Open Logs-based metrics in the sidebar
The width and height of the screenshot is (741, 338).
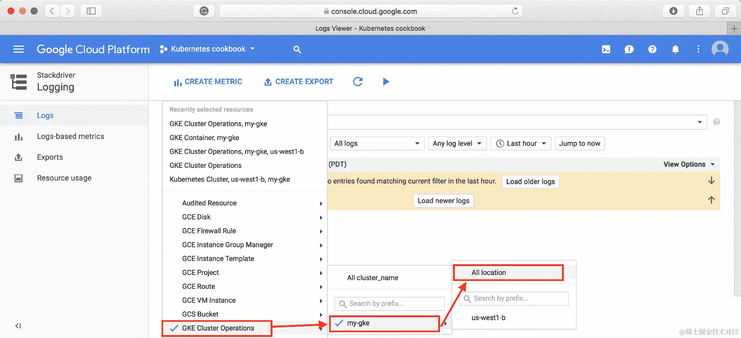click(x=70, y=136)
